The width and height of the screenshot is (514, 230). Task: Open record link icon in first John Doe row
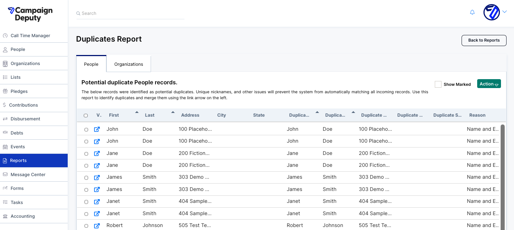(97, 129)
